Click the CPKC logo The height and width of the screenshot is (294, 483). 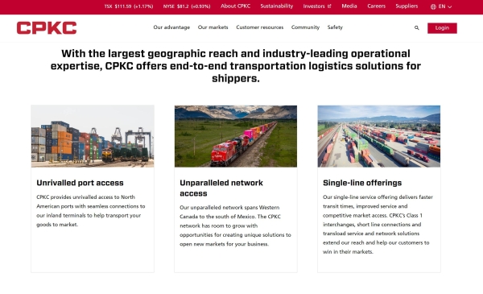click(x=47, y=27)
